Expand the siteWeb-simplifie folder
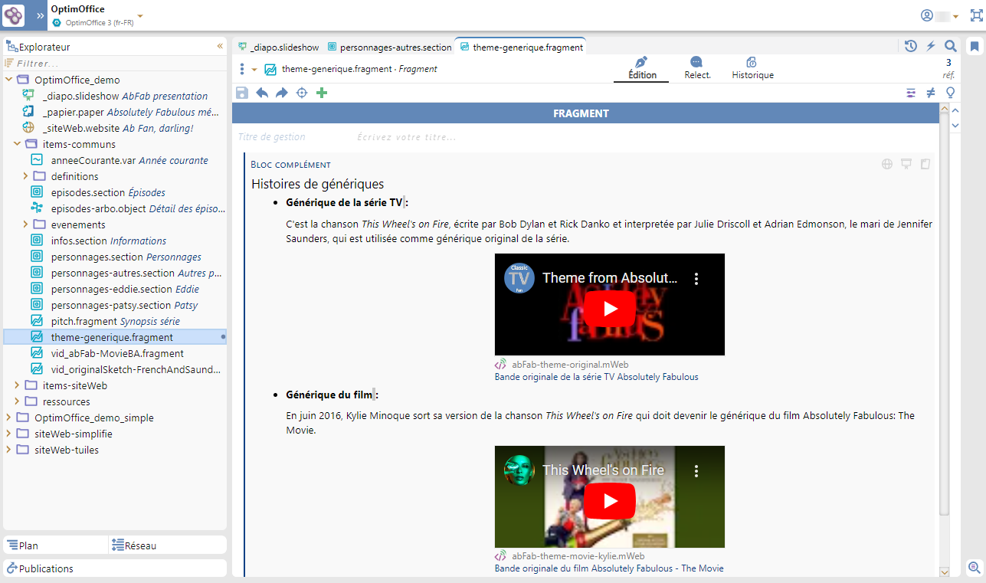Image resolution: width=986 pixels, height=583 pixels. 9,434
